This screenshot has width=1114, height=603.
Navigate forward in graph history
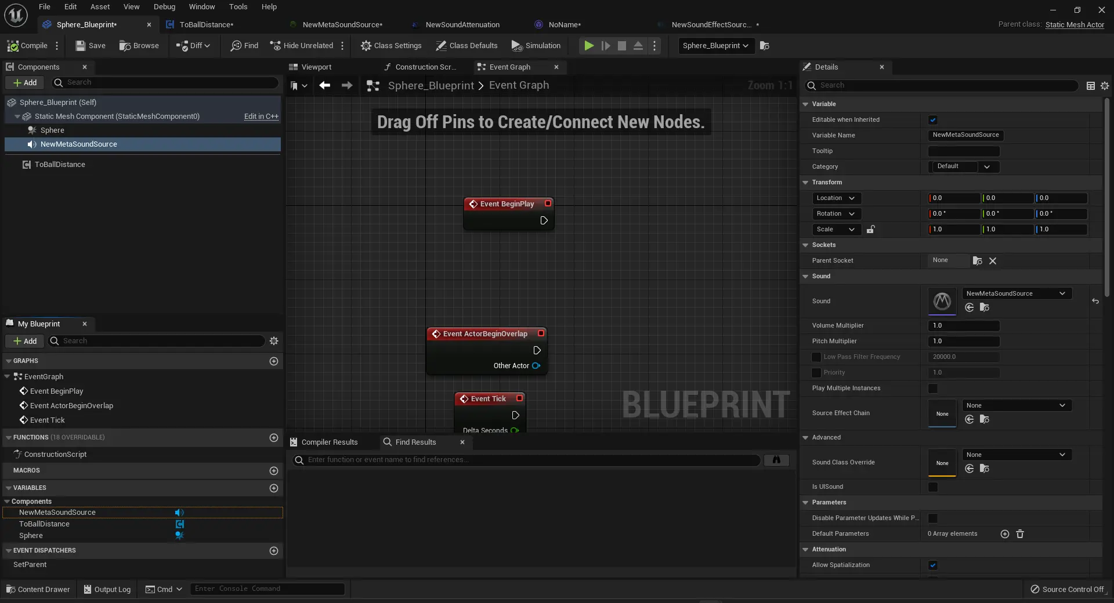pos(347,85)
